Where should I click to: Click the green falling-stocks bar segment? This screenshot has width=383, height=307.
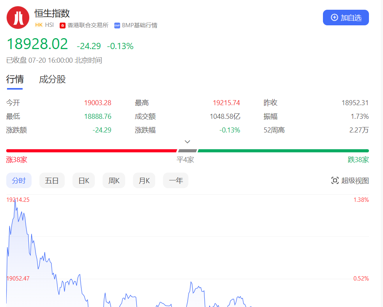coord(283,151)
